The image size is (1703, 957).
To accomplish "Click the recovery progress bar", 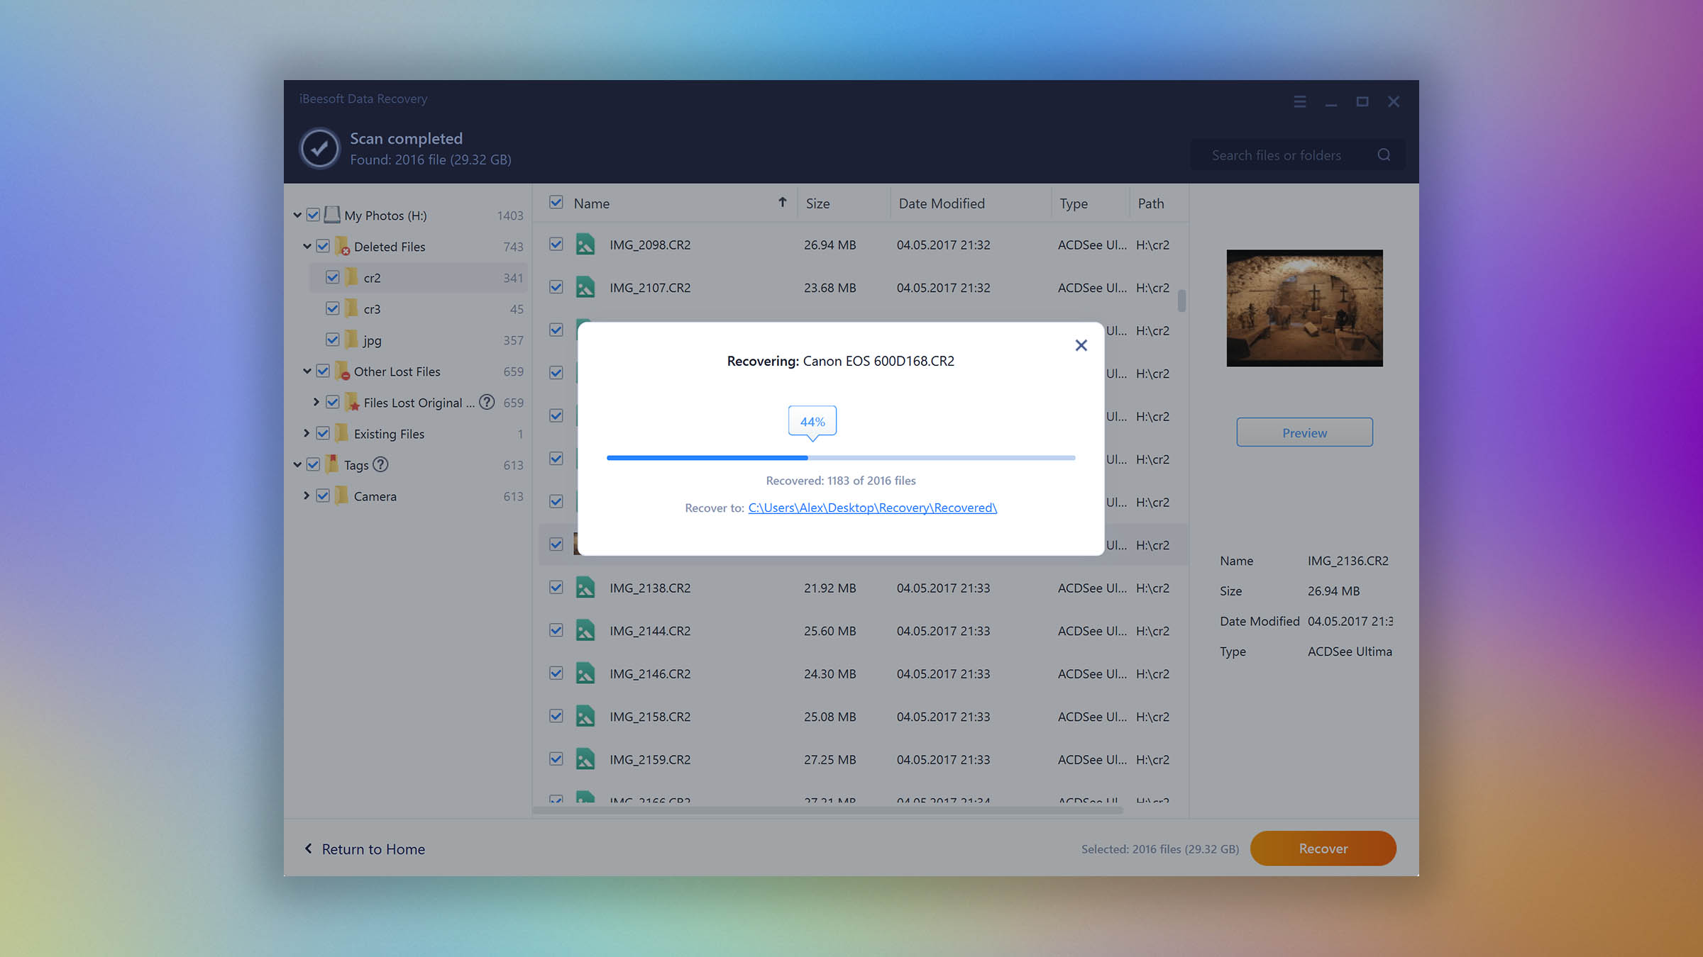I will (841, 458).
